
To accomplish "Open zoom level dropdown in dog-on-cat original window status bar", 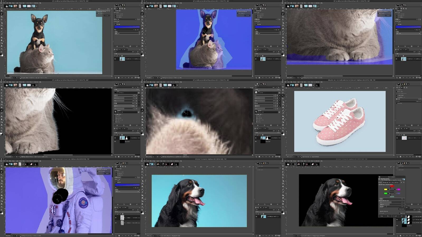I will point(17,78).
